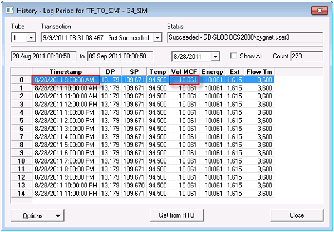This screenshot has width=334, height=232.
Task: Click the Count field showing 273
Action: coord(307,56)
